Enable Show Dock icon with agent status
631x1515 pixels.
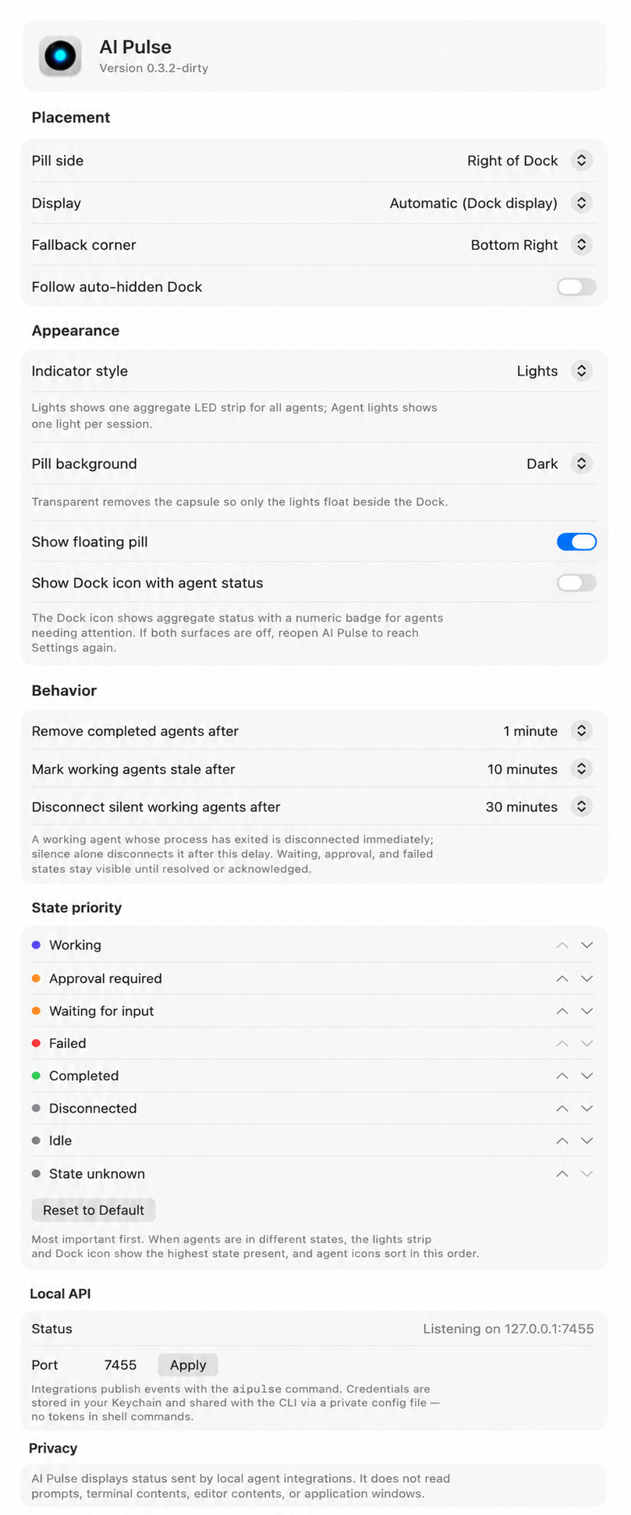pyautogui.click(x=576, y=583)
